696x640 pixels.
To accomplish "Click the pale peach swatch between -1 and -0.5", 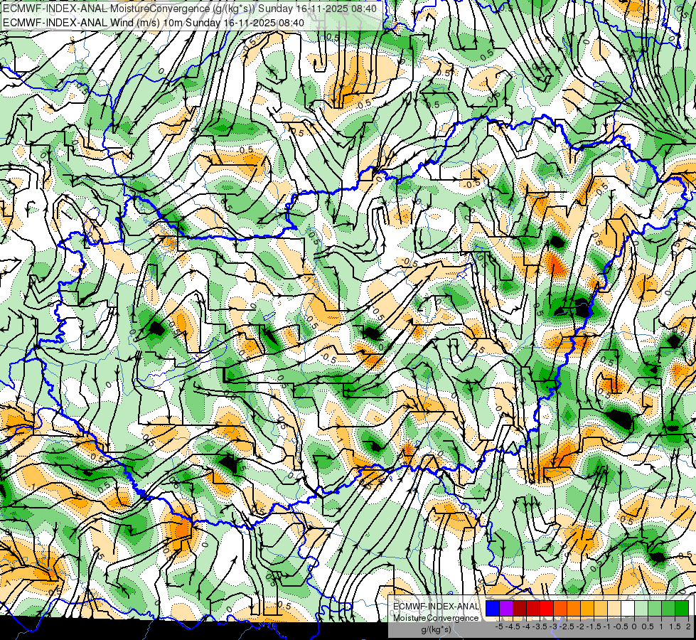I will 614,609.
